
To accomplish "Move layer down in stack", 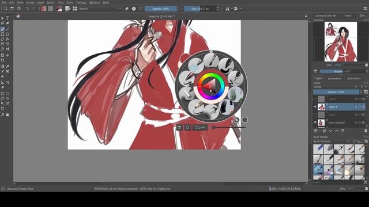I will click(x=330, y=131).
